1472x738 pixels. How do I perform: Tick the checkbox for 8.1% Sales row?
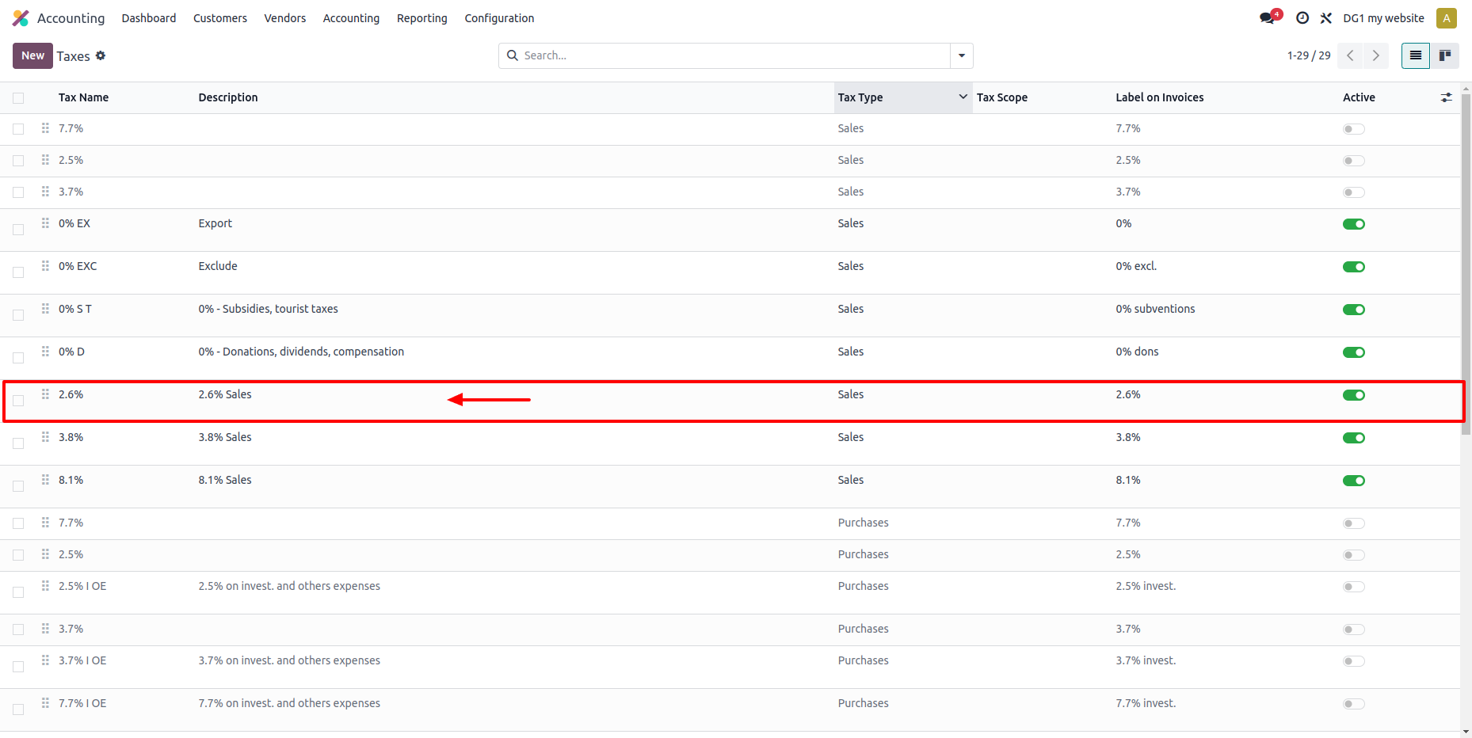click(x=18, y=486)
